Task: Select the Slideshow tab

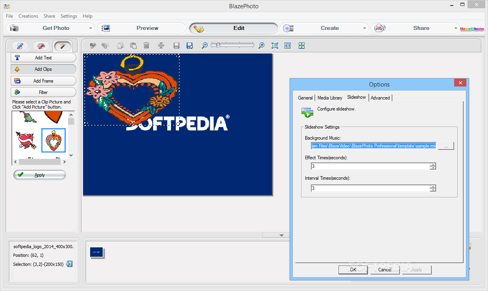Action: [x=357, y=97]
